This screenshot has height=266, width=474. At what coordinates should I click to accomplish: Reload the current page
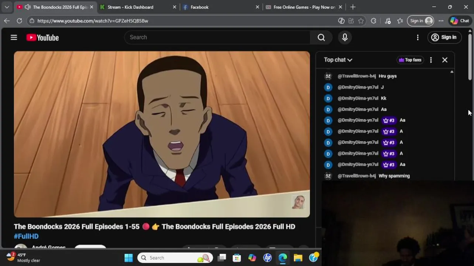(x=19, y=21)
